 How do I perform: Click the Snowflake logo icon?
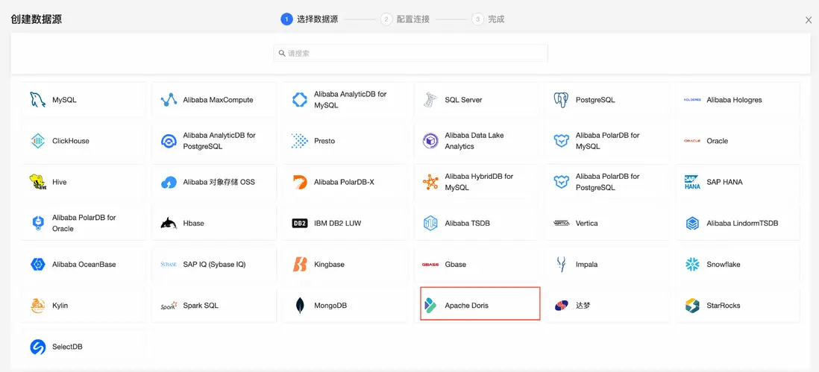pos(692,265)
